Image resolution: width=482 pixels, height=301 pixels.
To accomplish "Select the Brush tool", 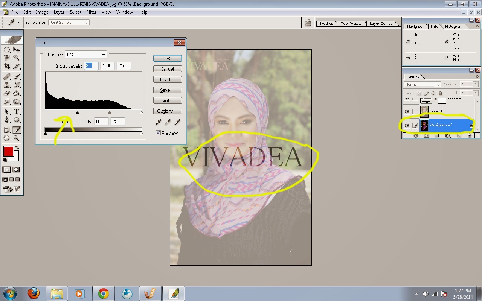I will (x=17, y=76).
